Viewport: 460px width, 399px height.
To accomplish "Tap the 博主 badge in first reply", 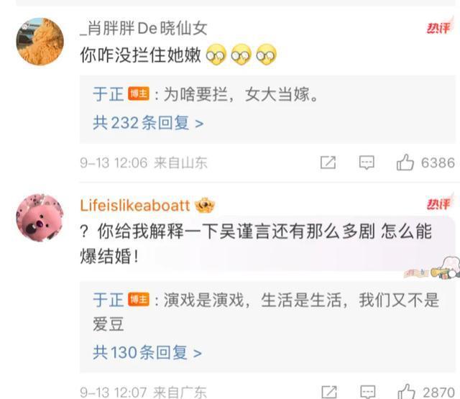I will click(x=139, y=94).
